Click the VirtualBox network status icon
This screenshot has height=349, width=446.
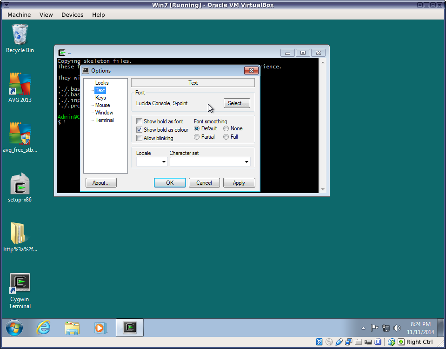coord(348,342)
